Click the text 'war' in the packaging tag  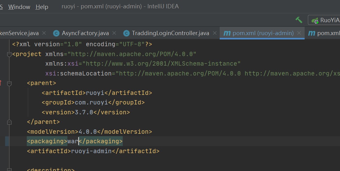[73, 141]
